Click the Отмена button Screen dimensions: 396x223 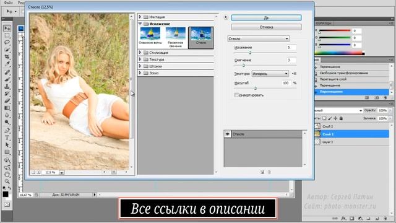(x=266, y=27)
